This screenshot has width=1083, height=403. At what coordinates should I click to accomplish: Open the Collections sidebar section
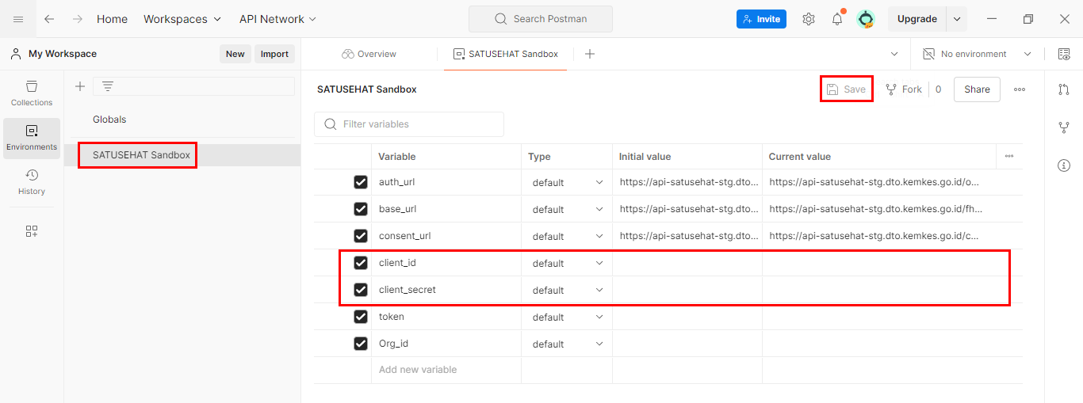click(32, 93)
